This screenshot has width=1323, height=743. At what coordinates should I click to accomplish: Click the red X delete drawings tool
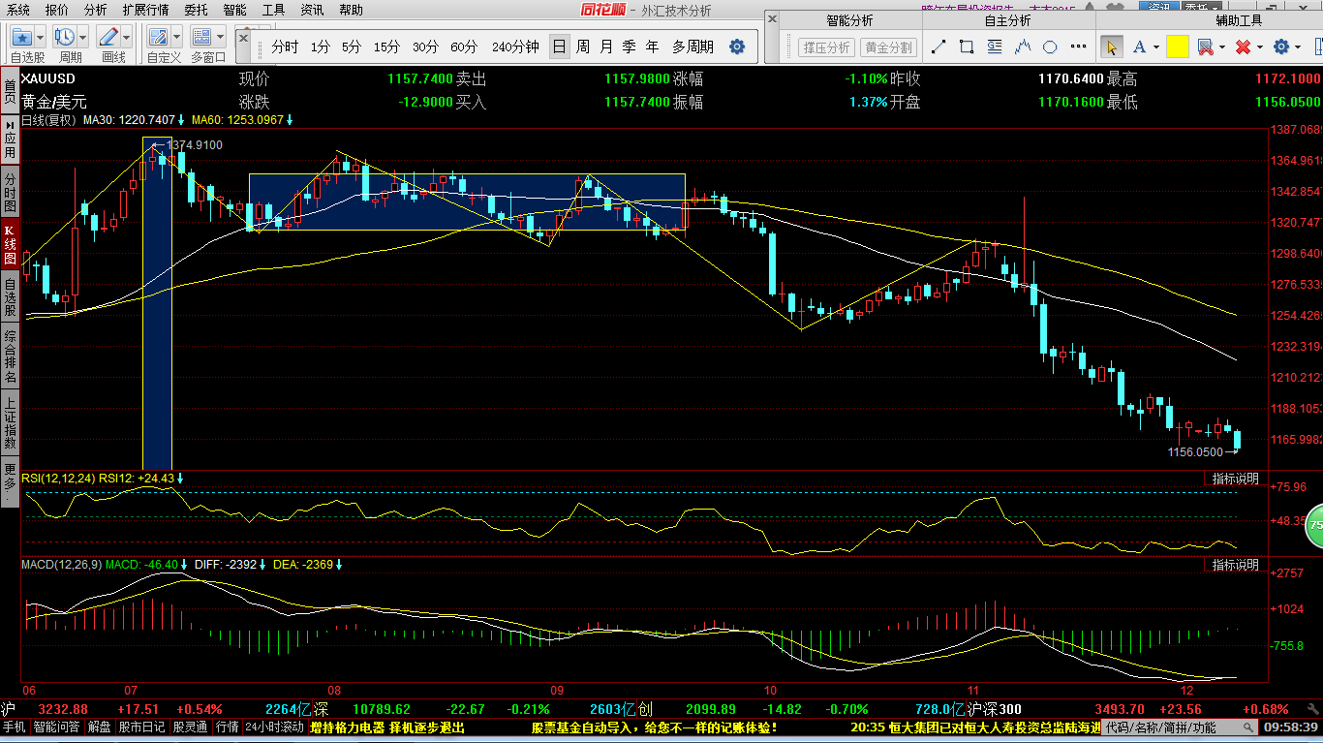pyautogui.click(x=1244, y=46)
